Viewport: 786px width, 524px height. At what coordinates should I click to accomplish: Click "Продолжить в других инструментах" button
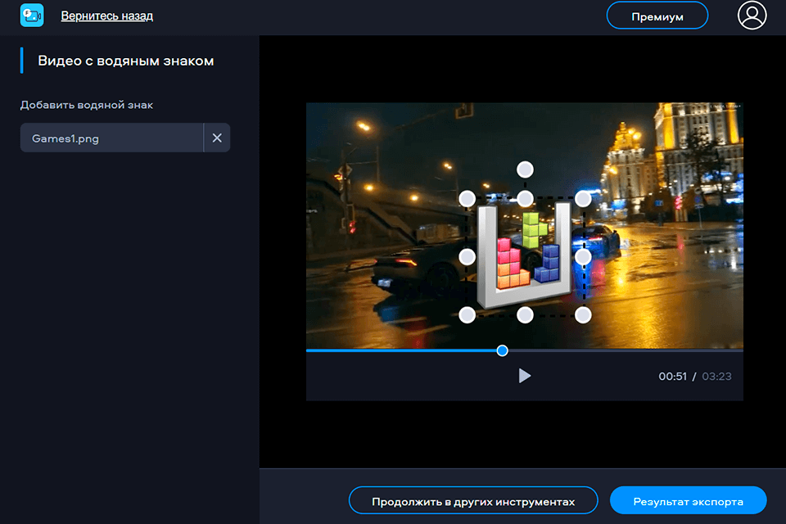(x=475, y=500)
